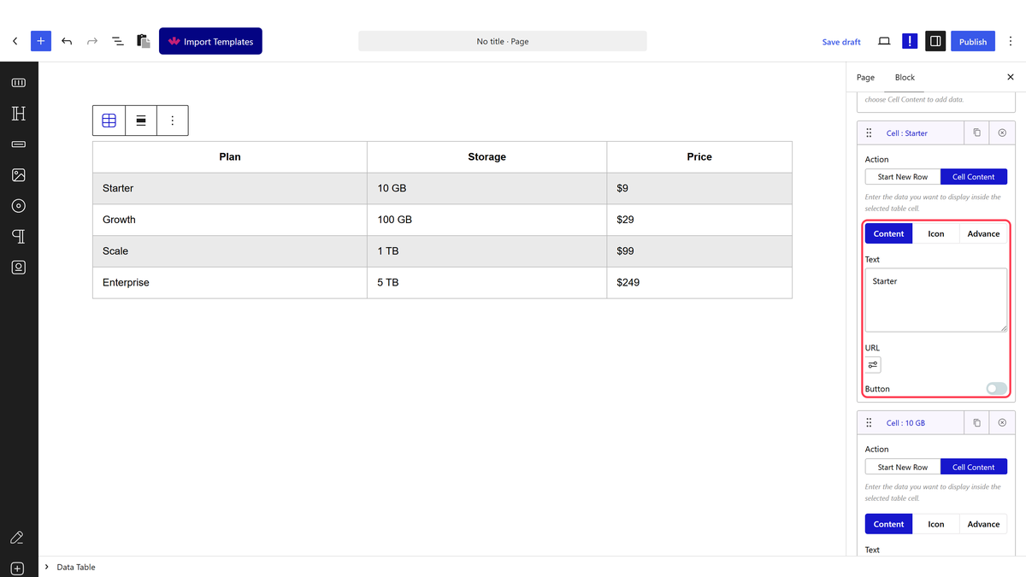Click the Data Table breadcrumb label
1026x577 pixels.
tap(76, 567)
